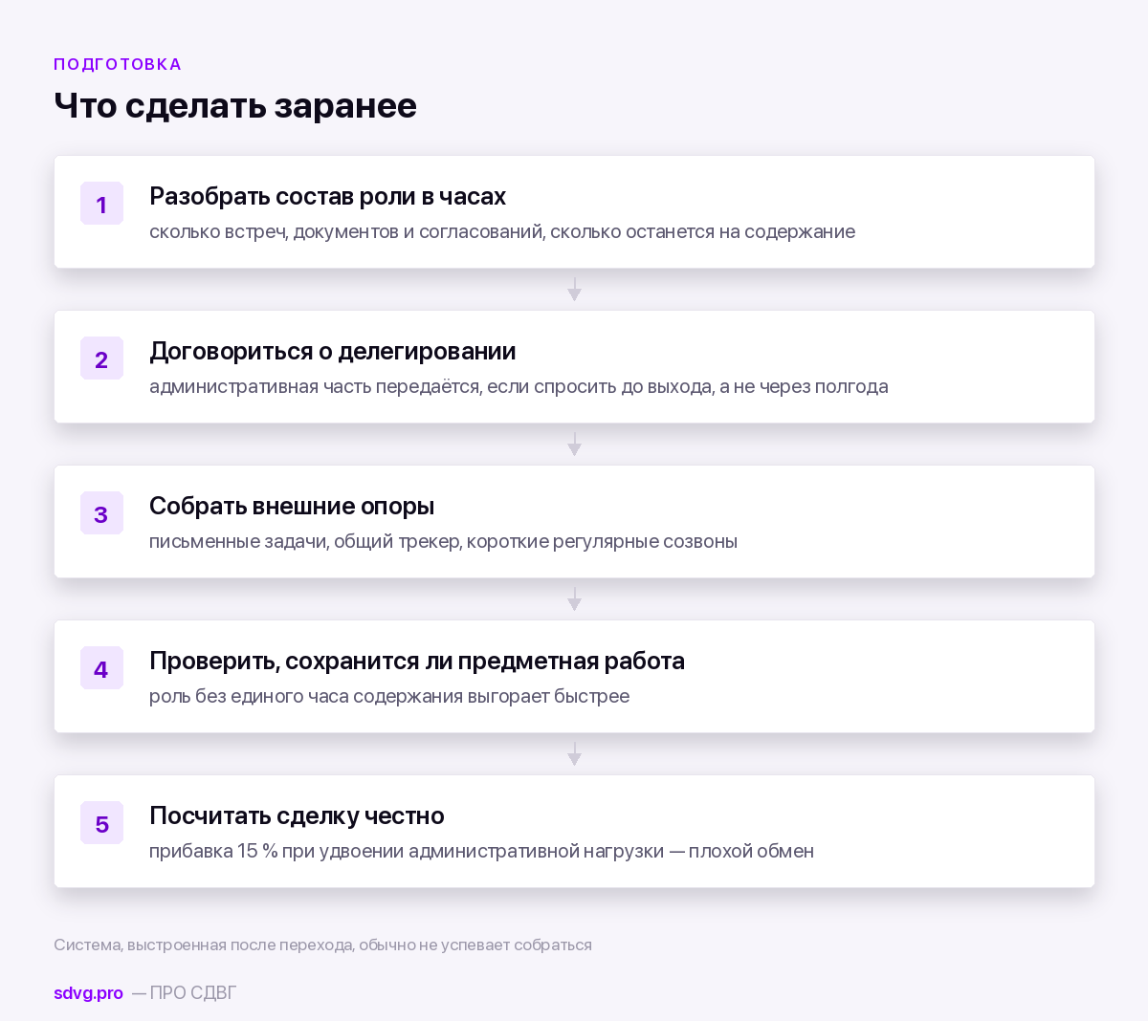The width and height of the screenshot is (1148, 1021).
Task: Click text 'роль без единого часа содержания'
Action: (306, 696)
